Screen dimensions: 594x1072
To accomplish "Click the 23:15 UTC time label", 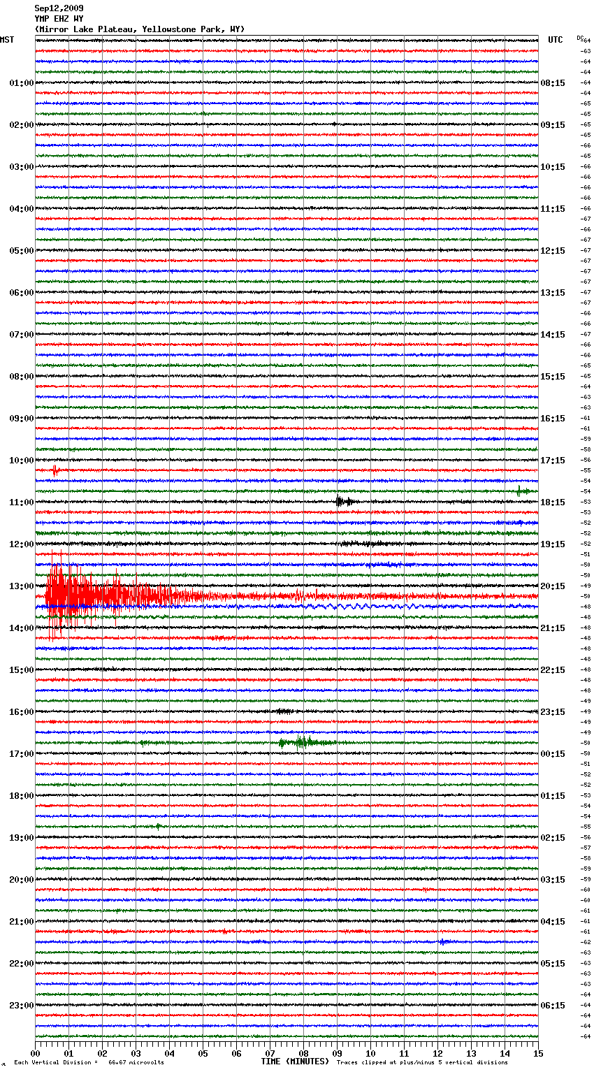I will 553,712.
